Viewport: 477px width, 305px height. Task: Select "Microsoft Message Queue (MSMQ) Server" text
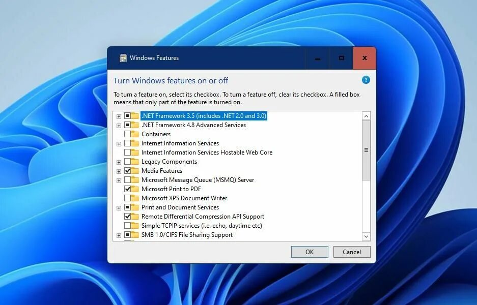[x=198, y=180]
